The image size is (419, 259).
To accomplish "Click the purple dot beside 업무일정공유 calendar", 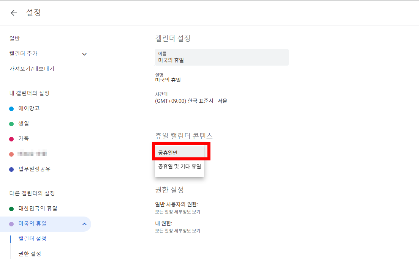I will (x=11, y=169).
